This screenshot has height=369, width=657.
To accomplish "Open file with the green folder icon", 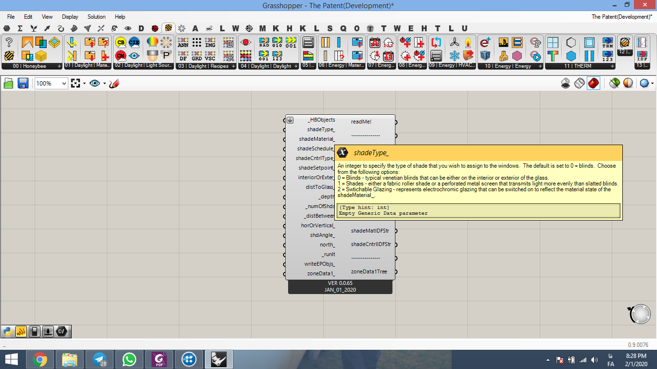I will 9,84.
